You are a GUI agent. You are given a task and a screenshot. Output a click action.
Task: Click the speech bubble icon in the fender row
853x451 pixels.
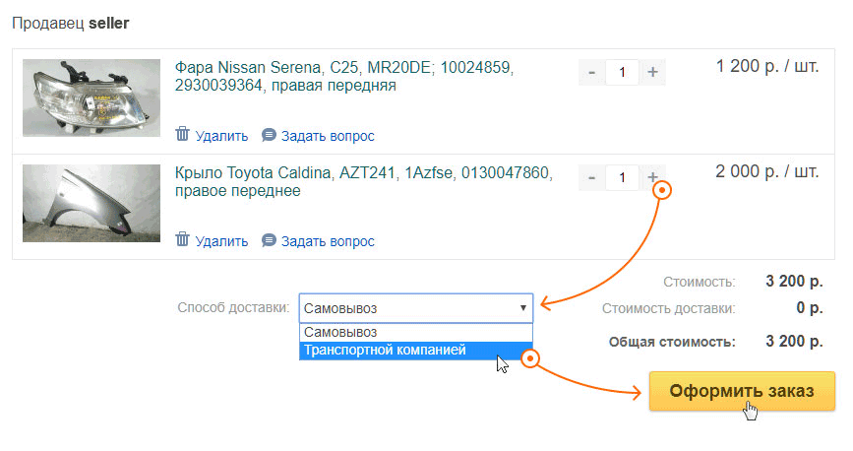click(x=269, y=240)
